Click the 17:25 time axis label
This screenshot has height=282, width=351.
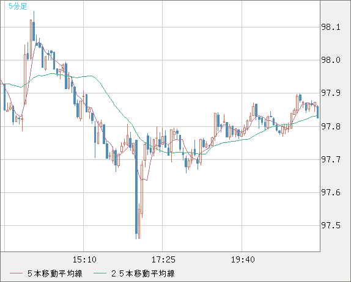tap(163, 259)
